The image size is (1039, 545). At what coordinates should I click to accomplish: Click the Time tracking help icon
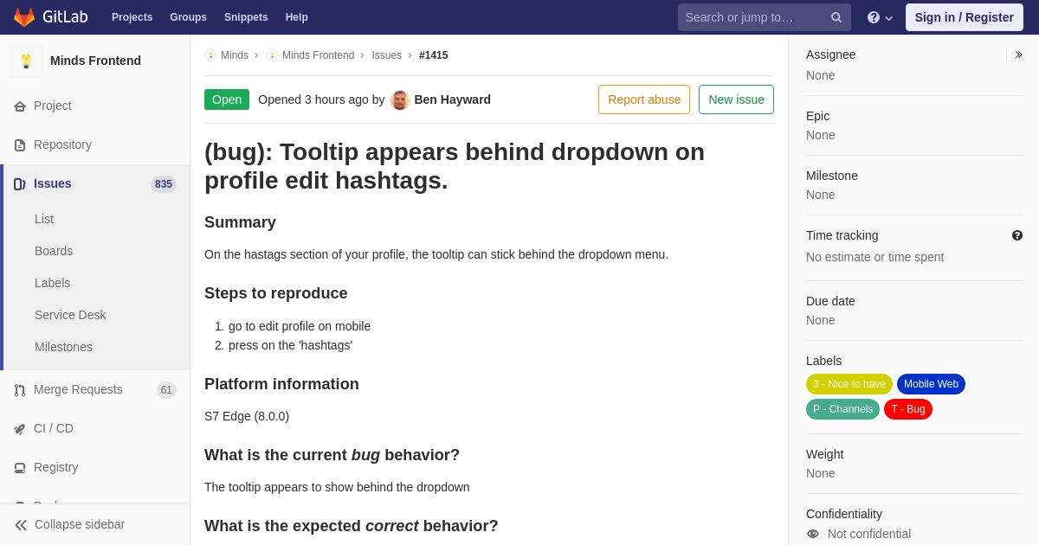(x=1017, y=235)
